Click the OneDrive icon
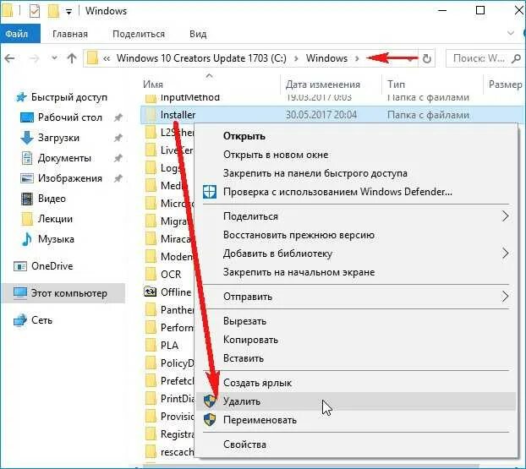 (20, 266)
